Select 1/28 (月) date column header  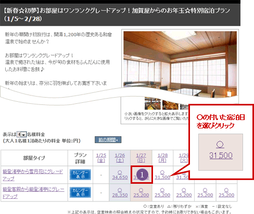click(x=162, y=158)
